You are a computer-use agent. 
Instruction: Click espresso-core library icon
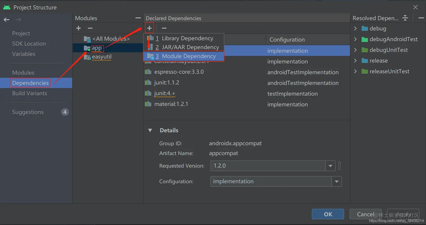[x=148, y=72]
